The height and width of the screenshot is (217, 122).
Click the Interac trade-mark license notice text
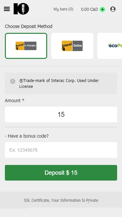[x=59, y=84]
